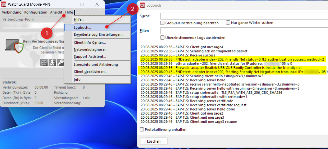Click Verbindungsart value 'LAN'
This screenshot has width=328, height=149.
(86, 98)
